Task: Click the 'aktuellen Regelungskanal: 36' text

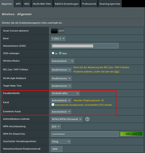Action: tap(88, 100)
